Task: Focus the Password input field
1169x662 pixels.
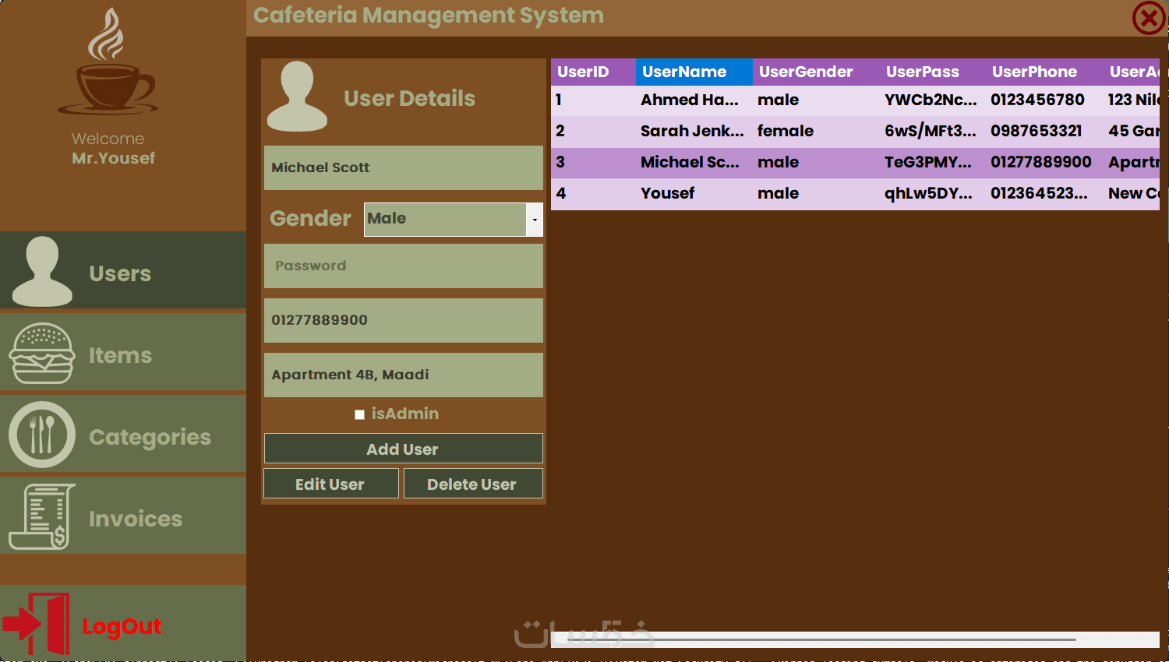Action: (404, 266)
